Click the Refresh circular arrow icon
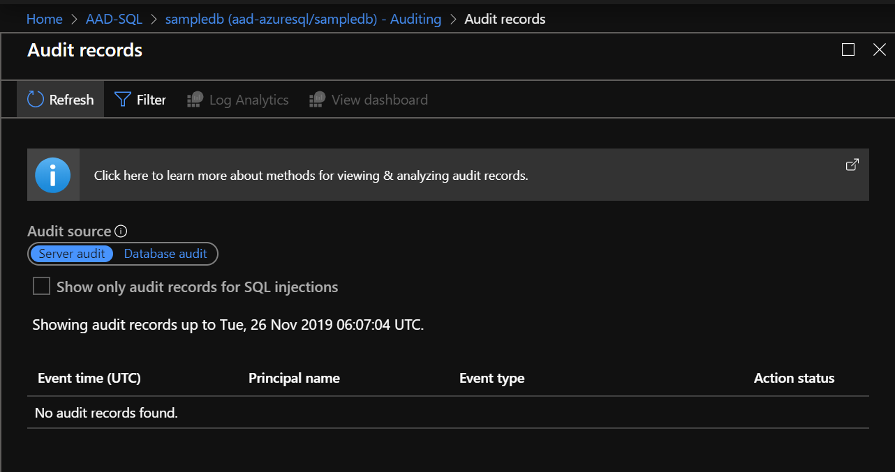 pos(36,99)
